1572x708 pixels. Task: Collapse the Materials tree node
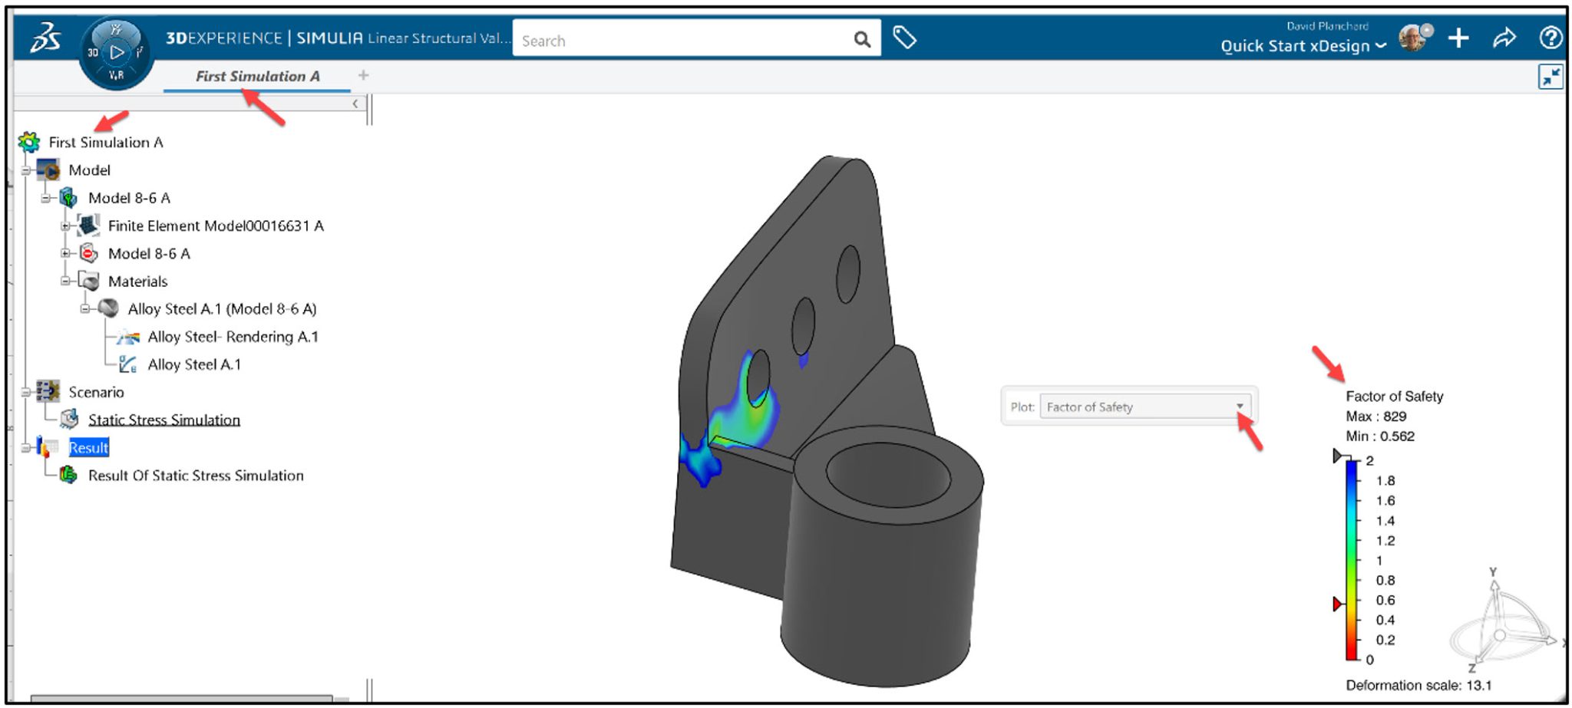coord(64,281)
